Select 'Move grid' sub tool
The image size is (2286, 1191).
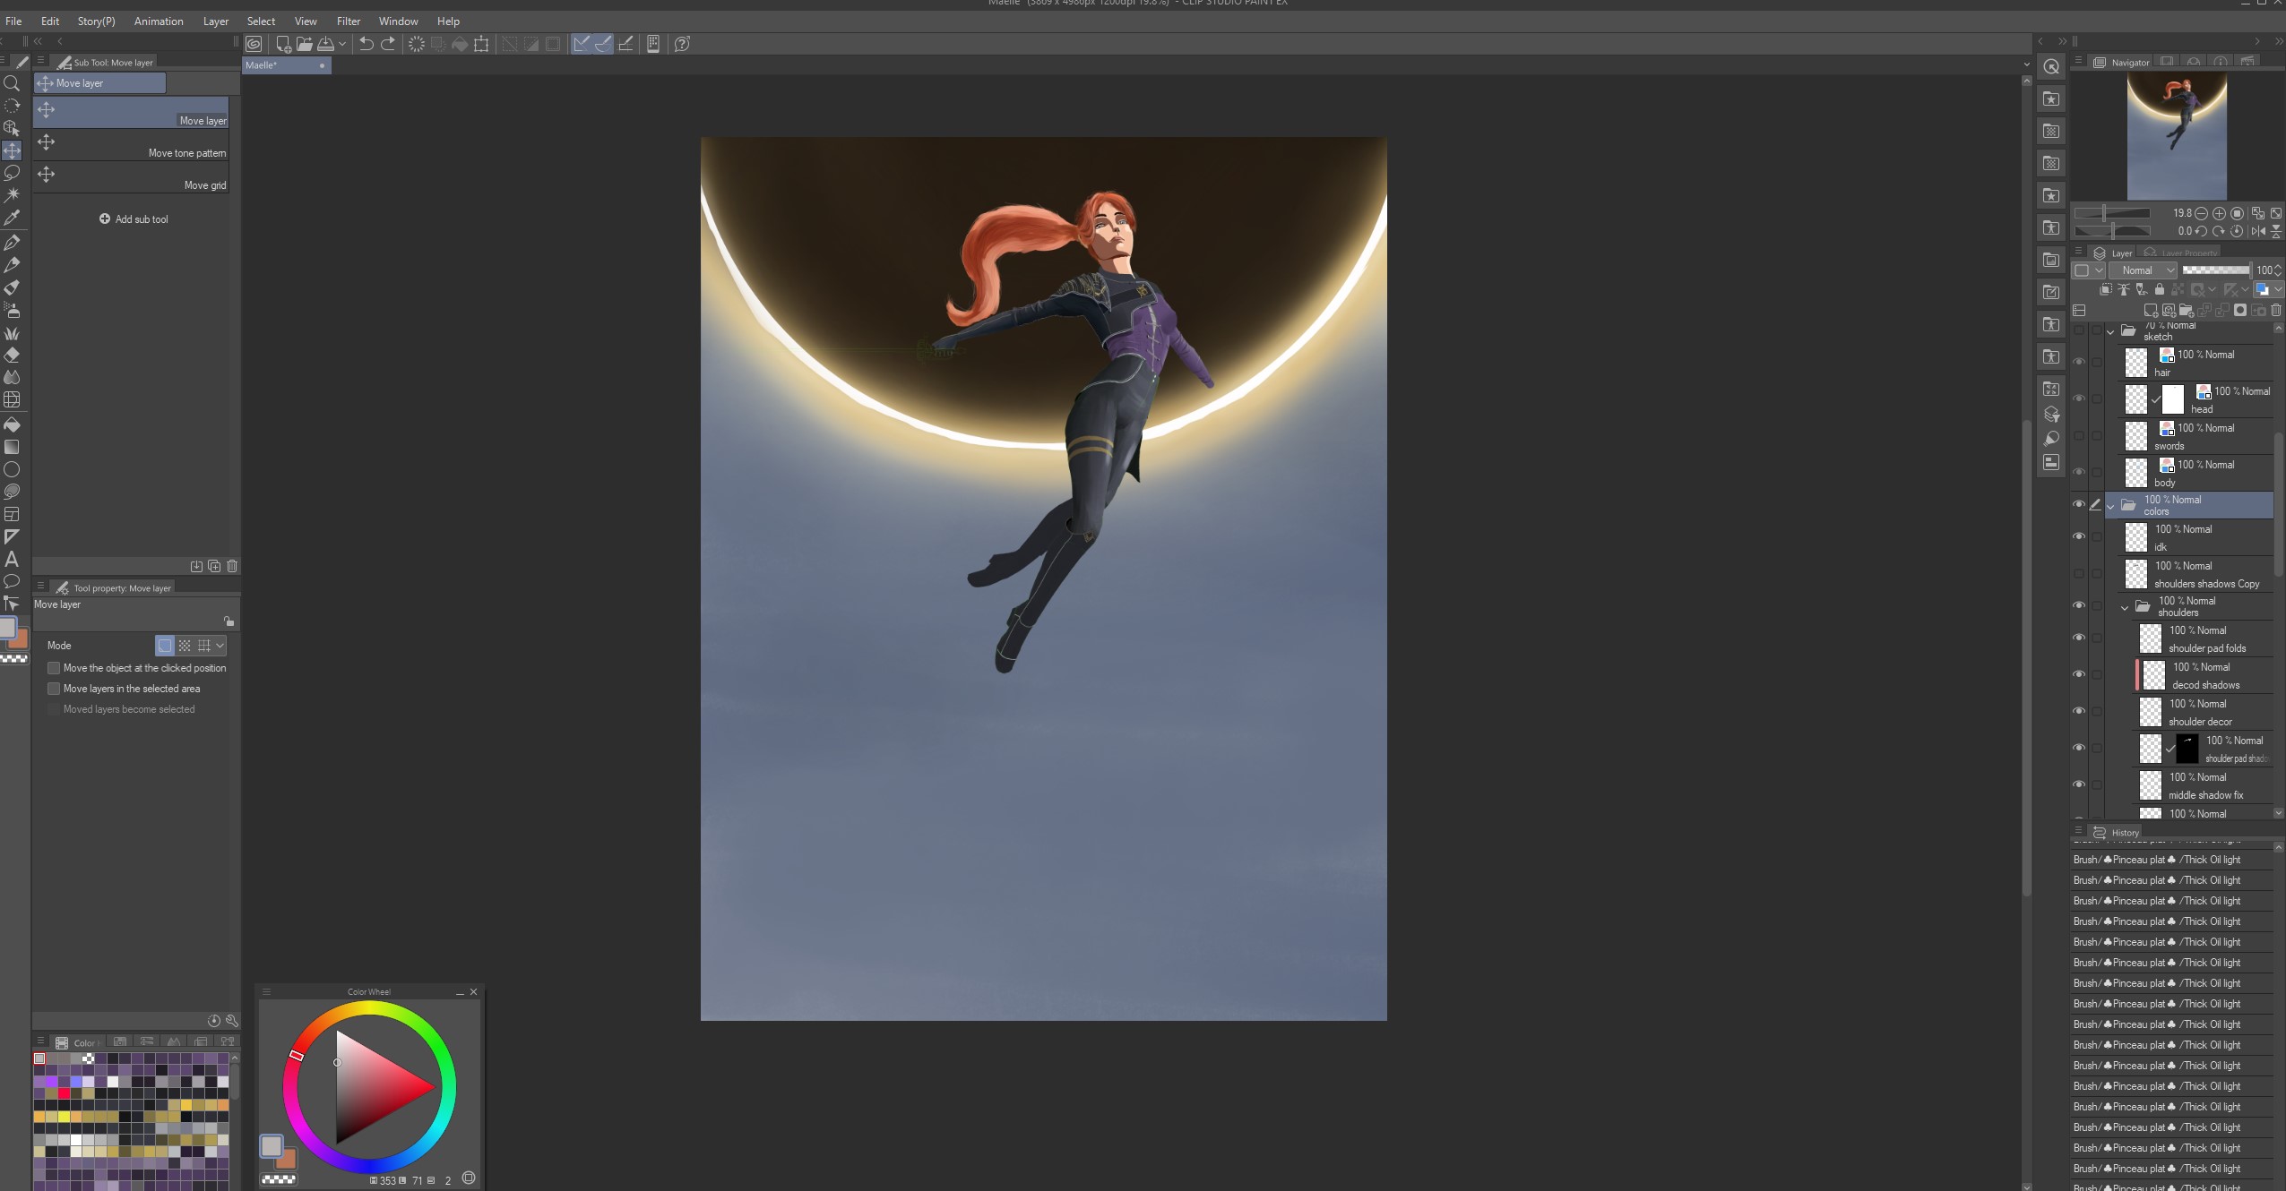[x=131, y=178]
